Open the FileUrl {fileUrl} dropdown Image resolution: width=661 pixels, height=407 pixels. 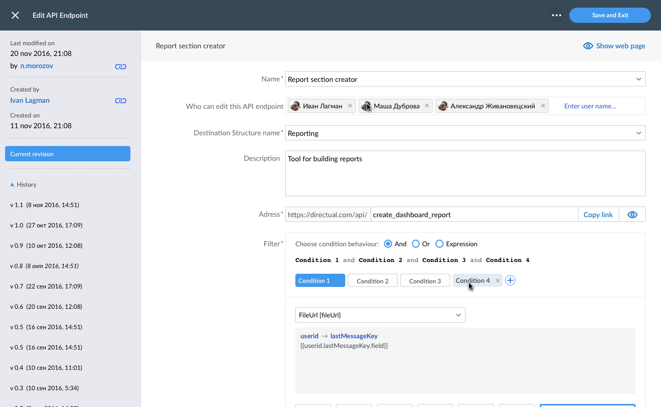pyautogui.click(x=380, y=315)
